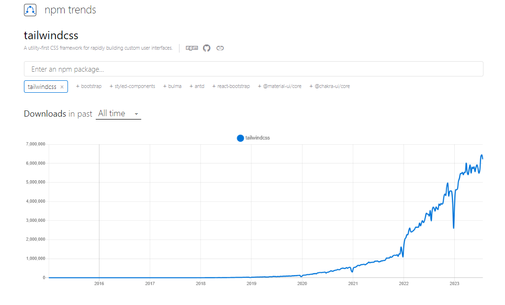Image resolution: width=505 pixels, height=305 pixels.
Task: Click the 1,000,000 y-axis label
Action: [35, 259]
